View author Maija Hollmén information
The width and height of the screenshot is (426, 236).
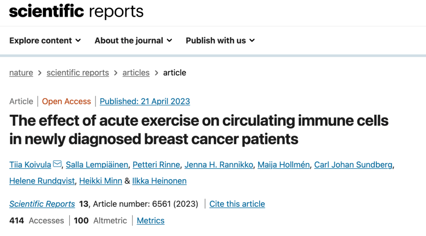point(284,165)
